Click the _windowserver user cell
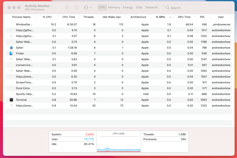 click(221, 24)
